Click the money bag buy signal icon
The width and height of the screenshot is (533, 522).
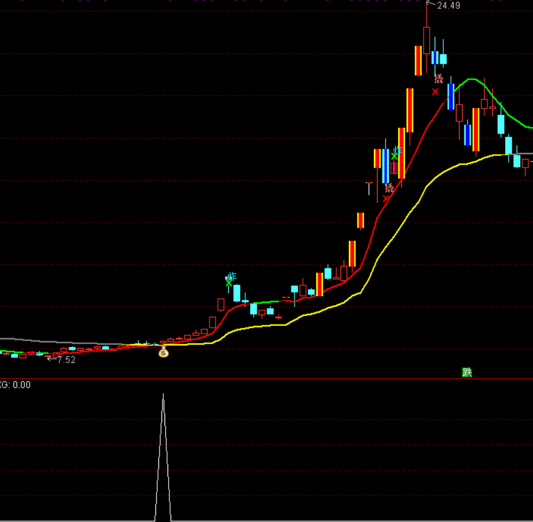click(x=163, y=352)
